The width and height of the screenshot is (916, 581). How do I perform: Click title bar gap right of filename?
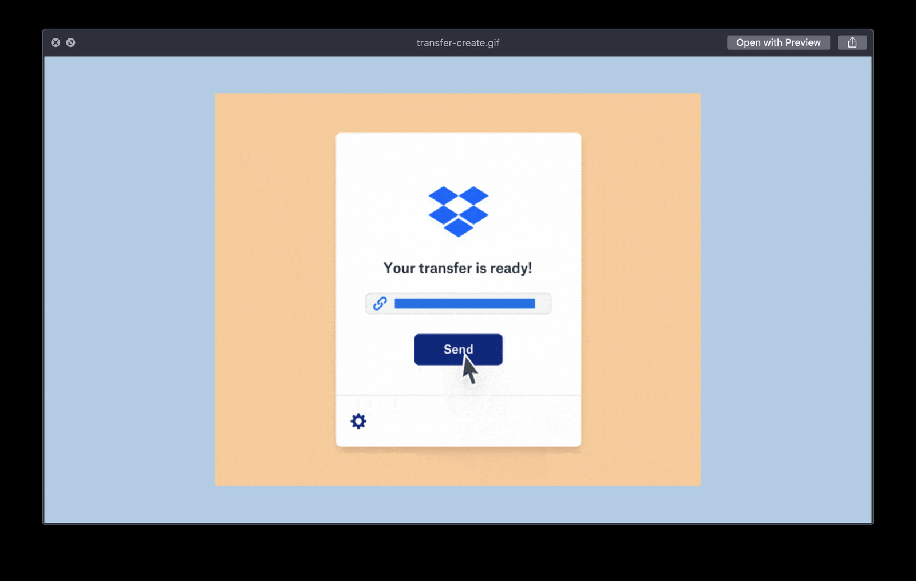point(613,42)
